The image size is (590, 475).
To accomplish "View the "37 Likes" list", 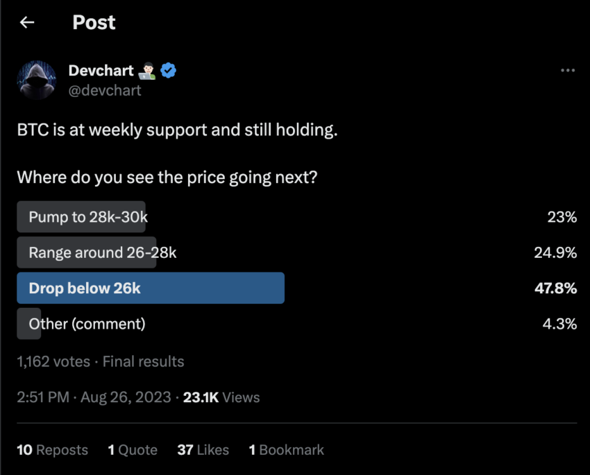I will coord(204,450).
